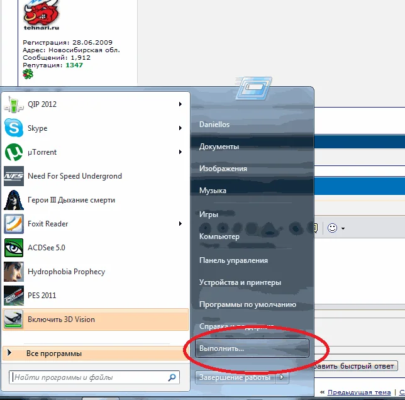Open the Foxit Reader icon
Screen dimensions: 405x400
click(14, 224)
